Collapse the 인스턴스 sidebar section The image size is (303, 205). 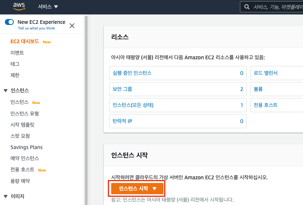coord(6,91)
